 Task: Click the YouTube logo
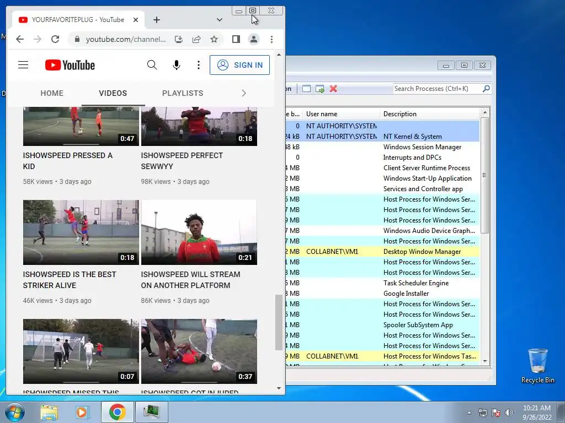[70, 65]
